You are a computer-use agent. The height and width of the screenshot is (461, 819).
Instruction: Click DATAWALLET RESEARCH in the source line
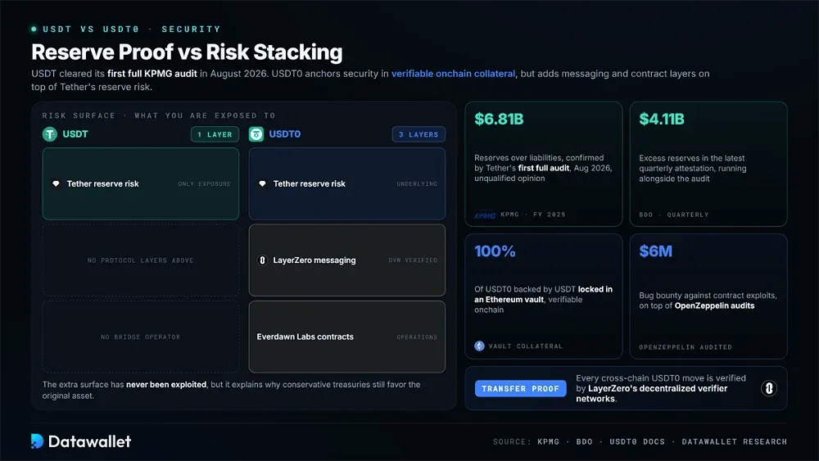[735, 441]
